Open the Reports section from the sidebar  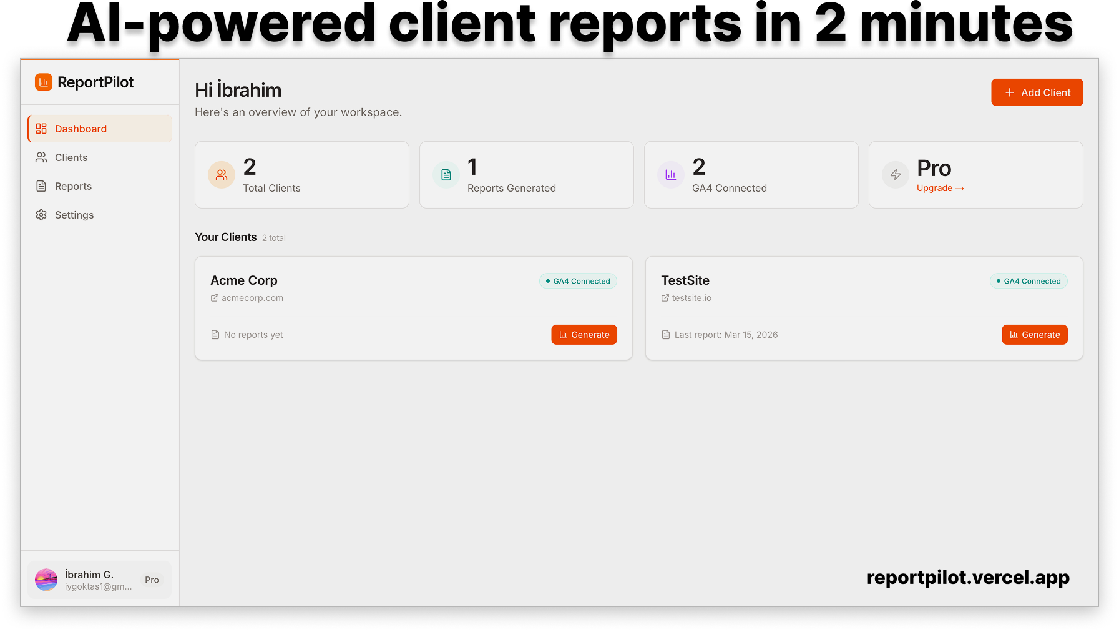73,186
